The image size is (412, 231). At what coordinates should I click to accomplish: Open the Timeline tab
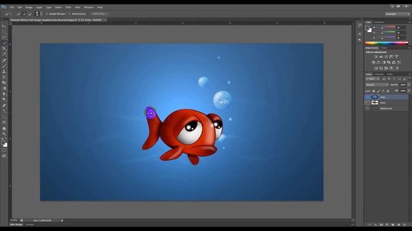pyautogui.click(x=30, y=225)
